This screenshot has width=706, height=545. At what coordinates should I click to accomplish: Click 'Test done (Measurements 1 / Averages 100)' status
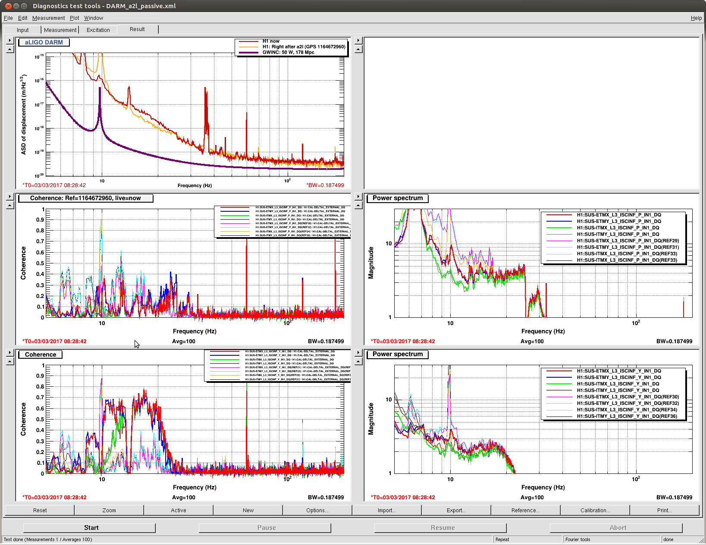coord(48,539)
